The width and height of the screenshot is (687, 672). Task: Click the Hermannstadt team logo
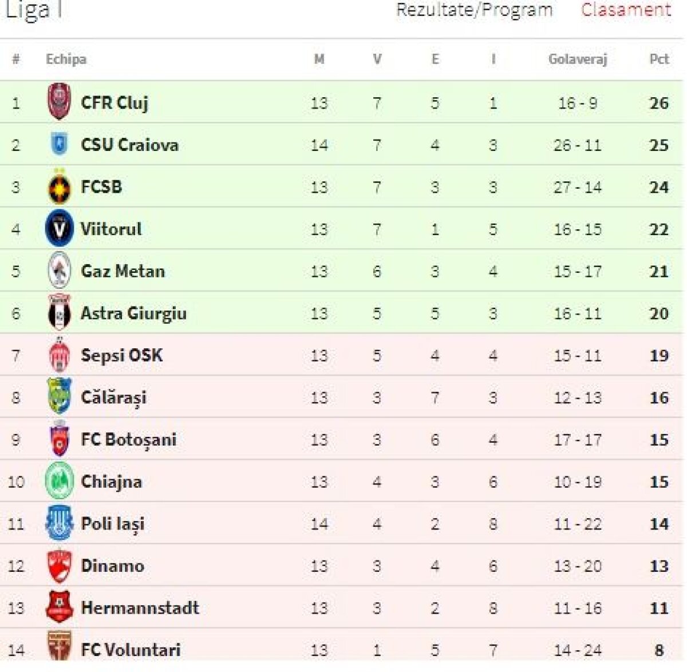pyautogui.click(x=59, y=607)
